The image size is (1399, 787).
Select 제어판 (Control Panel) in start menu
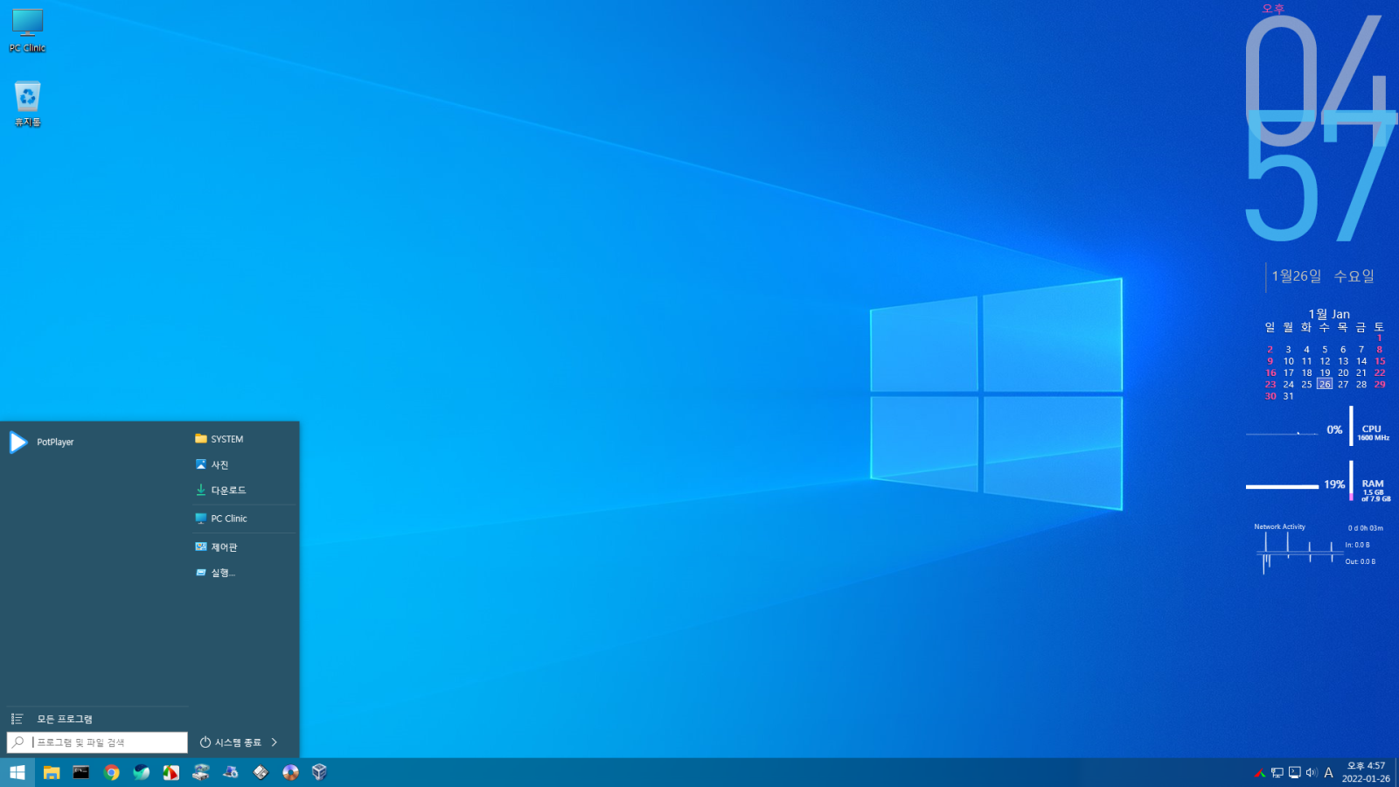coord(224,547)
